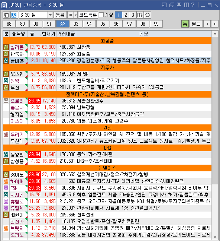Open the column layout icon beside page 3
Screen dimensions: 220x241
pyautogui.click(x=140, y=15)
